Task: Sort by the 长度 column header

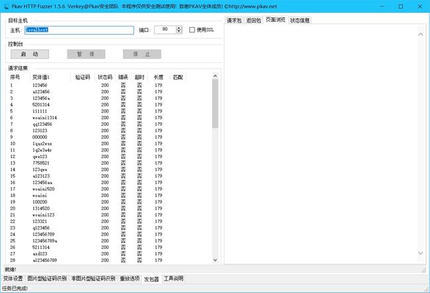Action: pyautogui.click(x=159, y=77)
